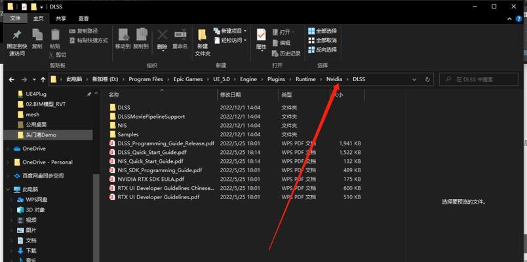Viewport: 527px width, 262px height.
Task: Open the Easy access dropdown
Action: [x=230, y=41]
